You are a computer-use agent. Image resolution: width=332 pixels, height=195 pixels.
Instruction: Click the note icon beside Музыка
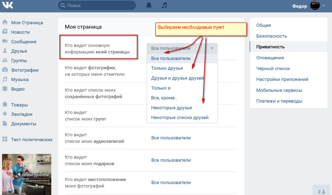coord(5,79)
